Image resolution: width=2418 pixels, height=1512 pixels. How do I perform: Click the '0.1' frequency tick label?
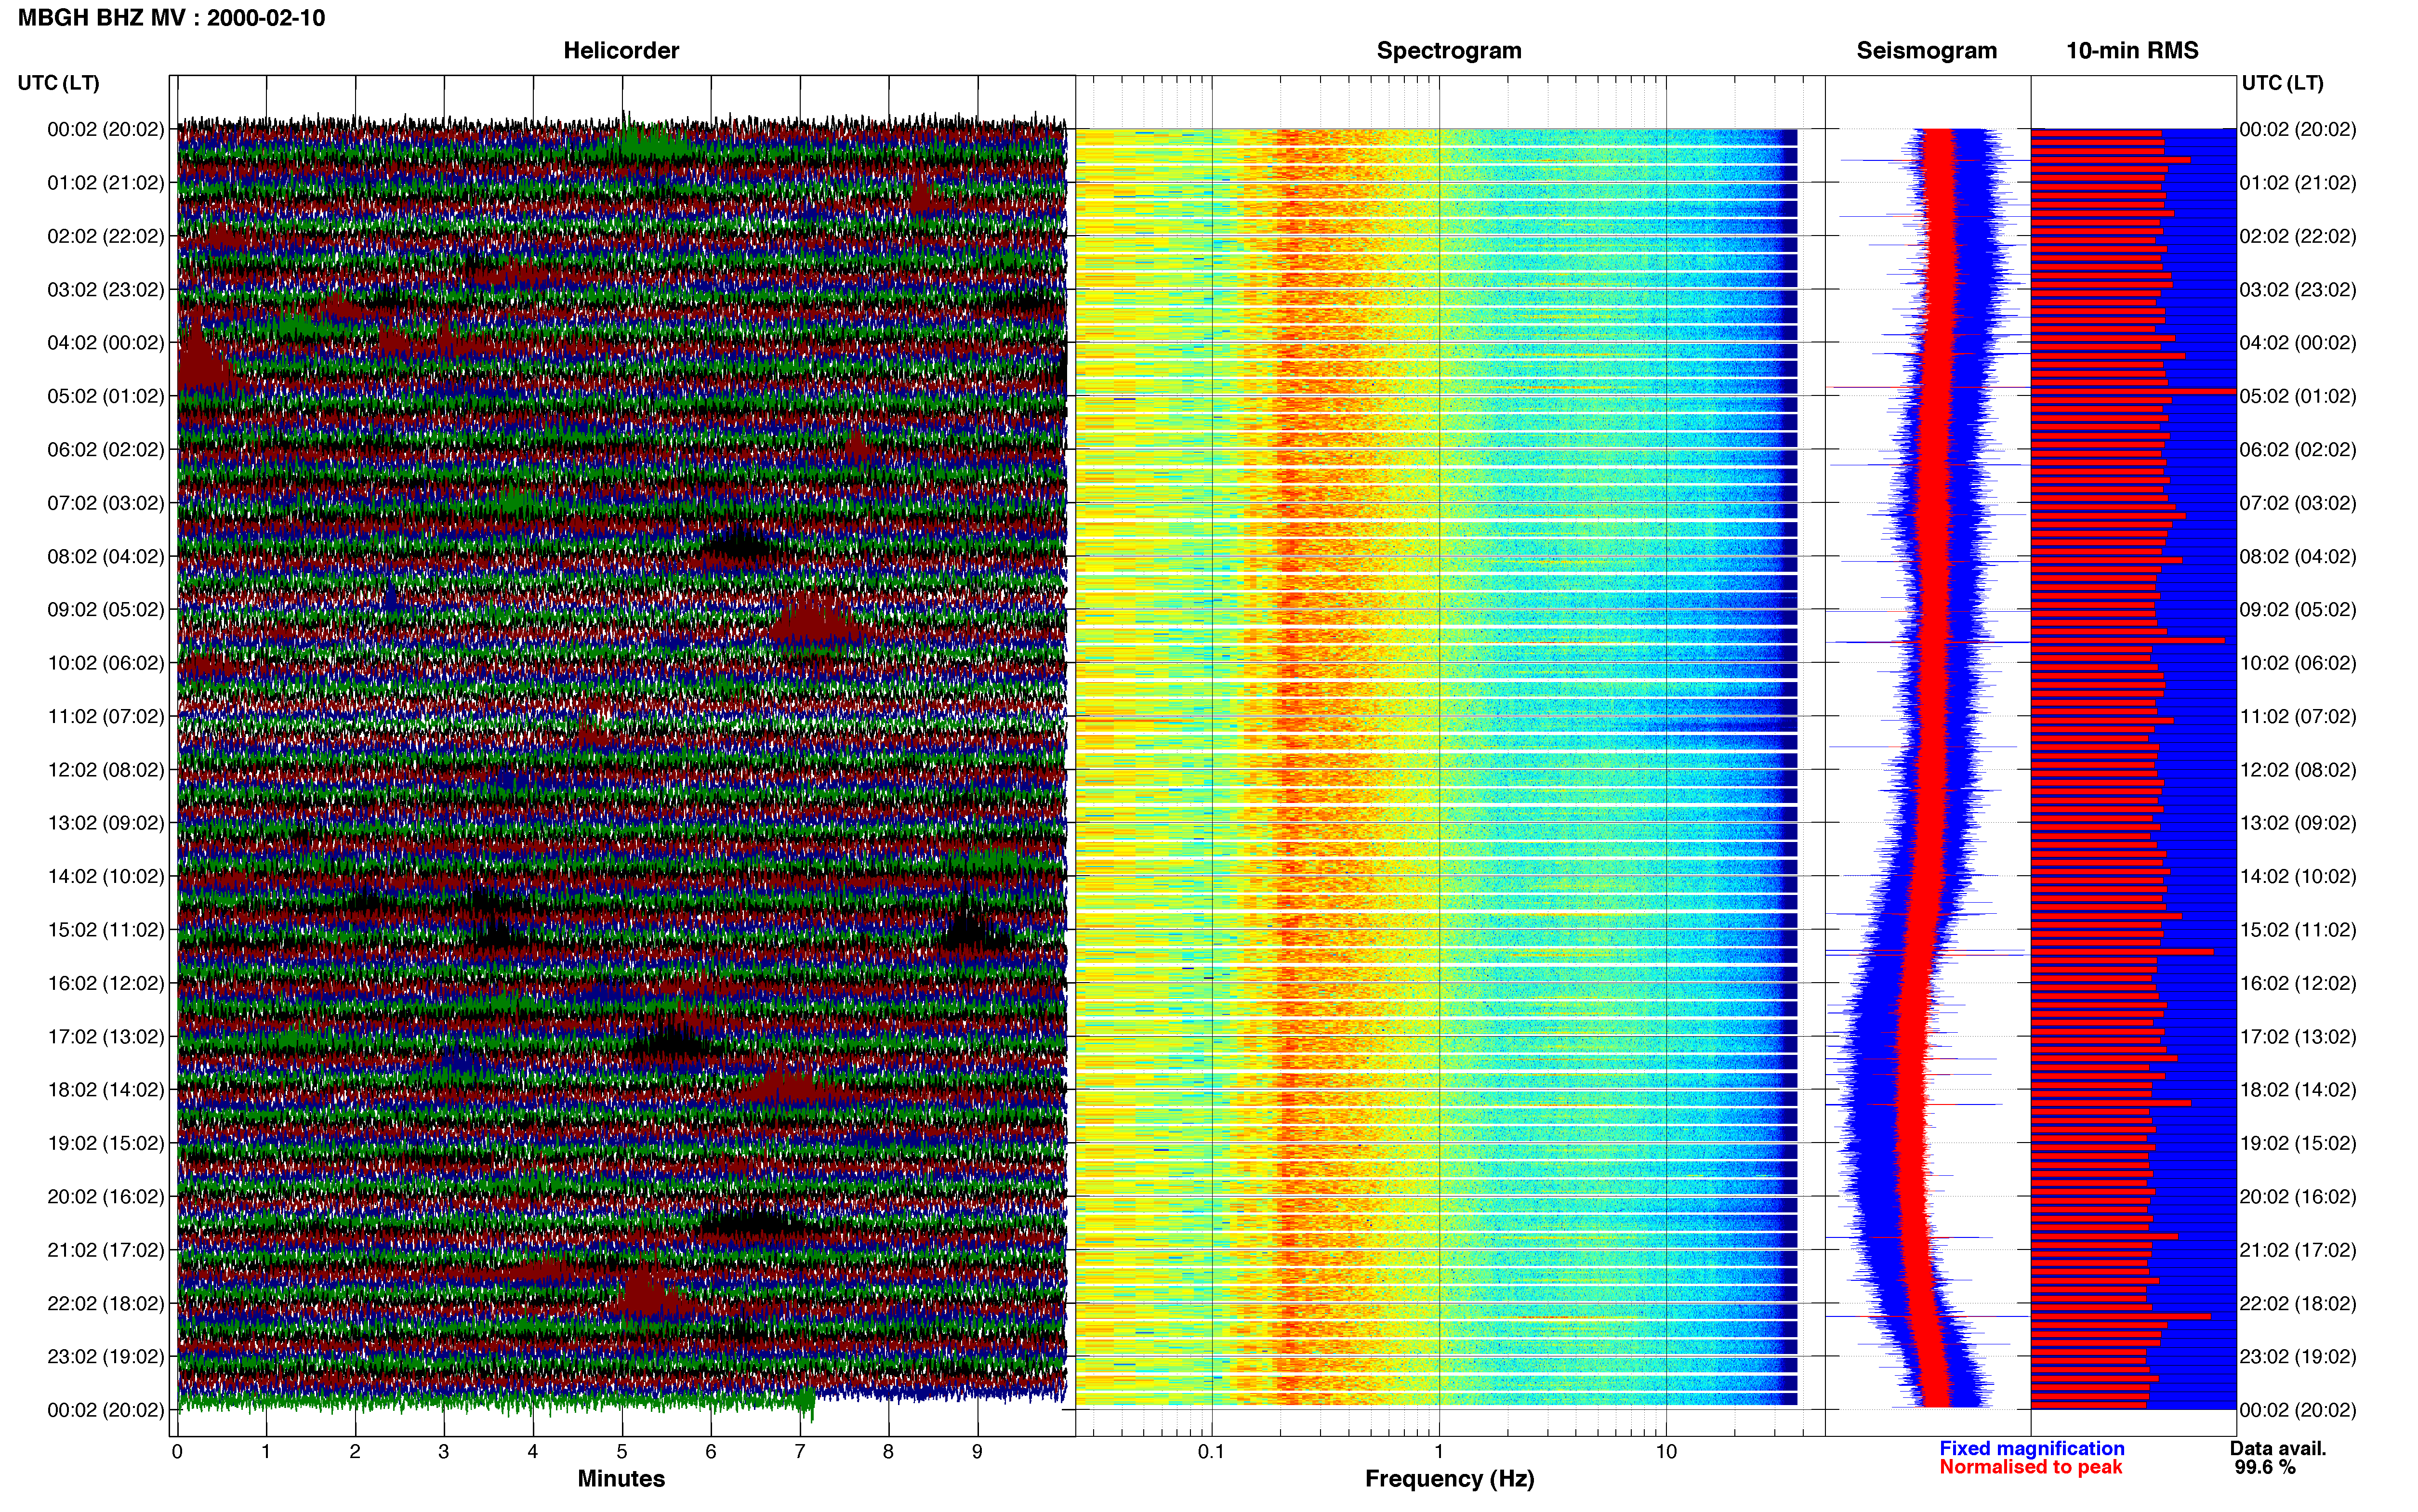(x=1211, y=1452)
